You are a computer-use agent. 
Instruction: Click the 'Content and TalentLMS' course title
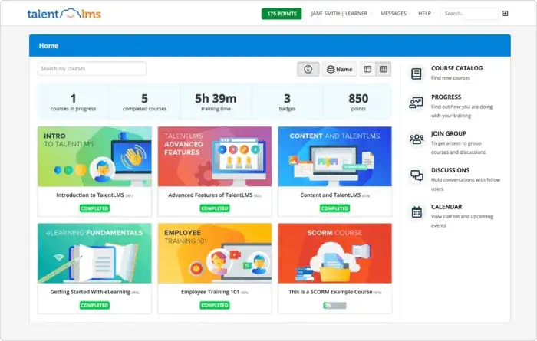331,195
